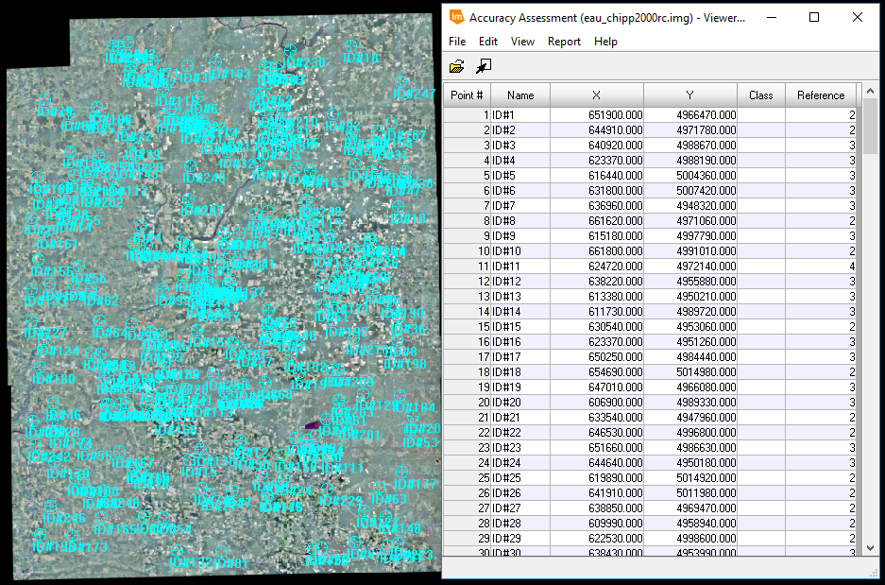Click the select viewer arrow tool icon

pos(484,67)
